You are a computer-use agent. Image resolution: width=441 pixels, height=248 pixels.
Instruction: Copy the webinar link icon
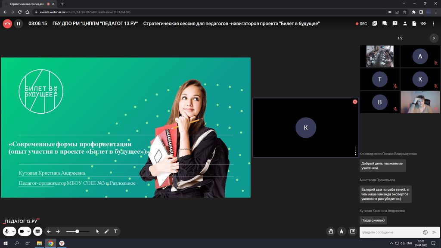tap(423, 24)
